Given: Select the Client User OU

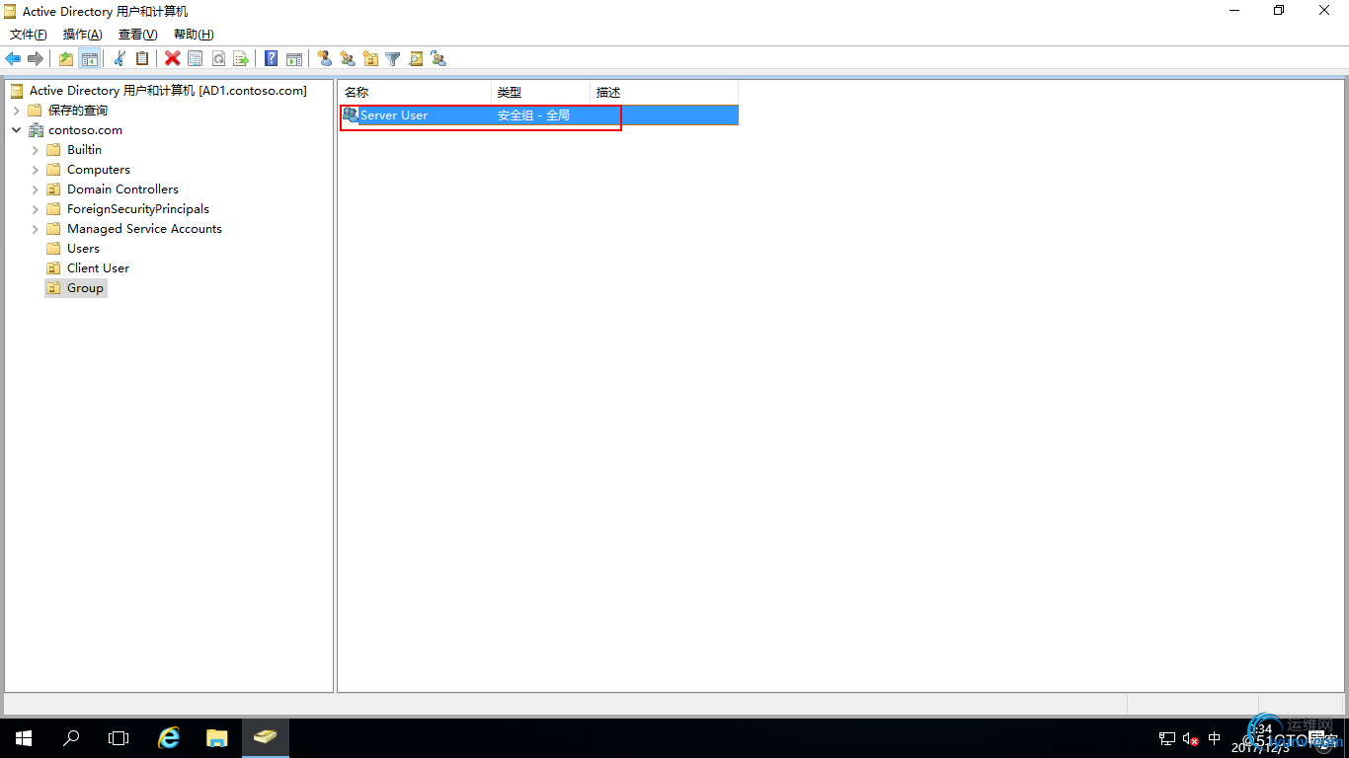Looking at the screenshot, I should [x=98, y=268].
